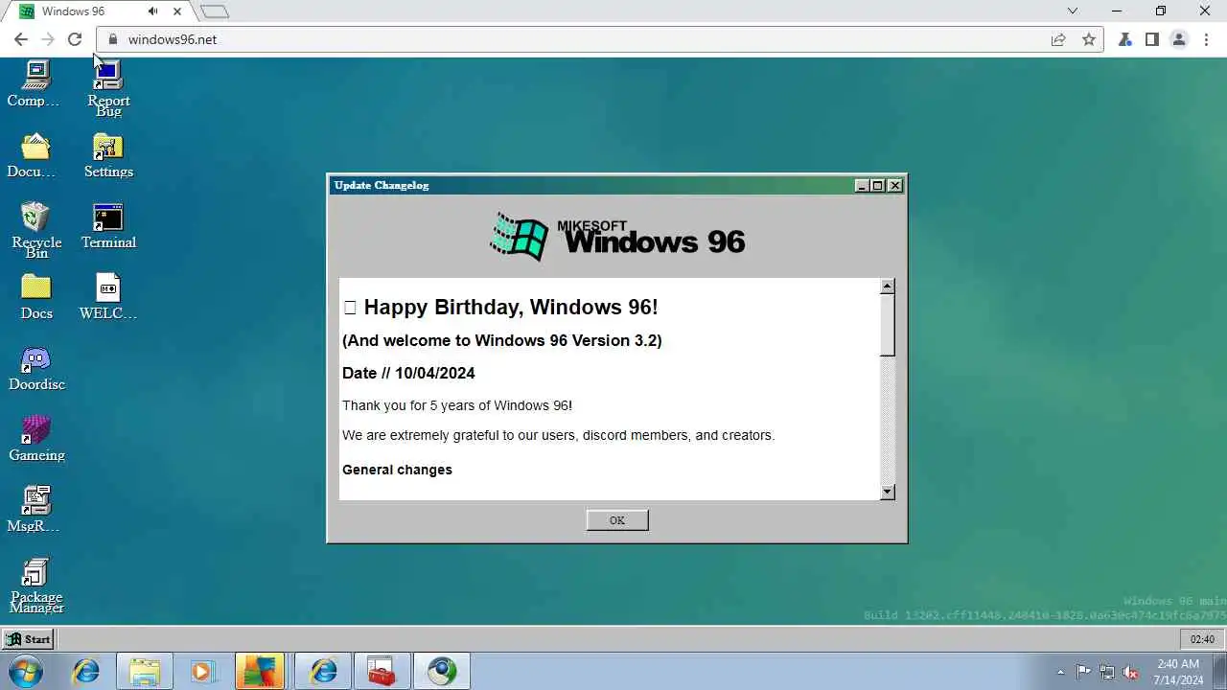Open File Explorer from the taskbar
Viewport: 1227px width, 690px height.
pyautogui.click(x=145, y=671)
